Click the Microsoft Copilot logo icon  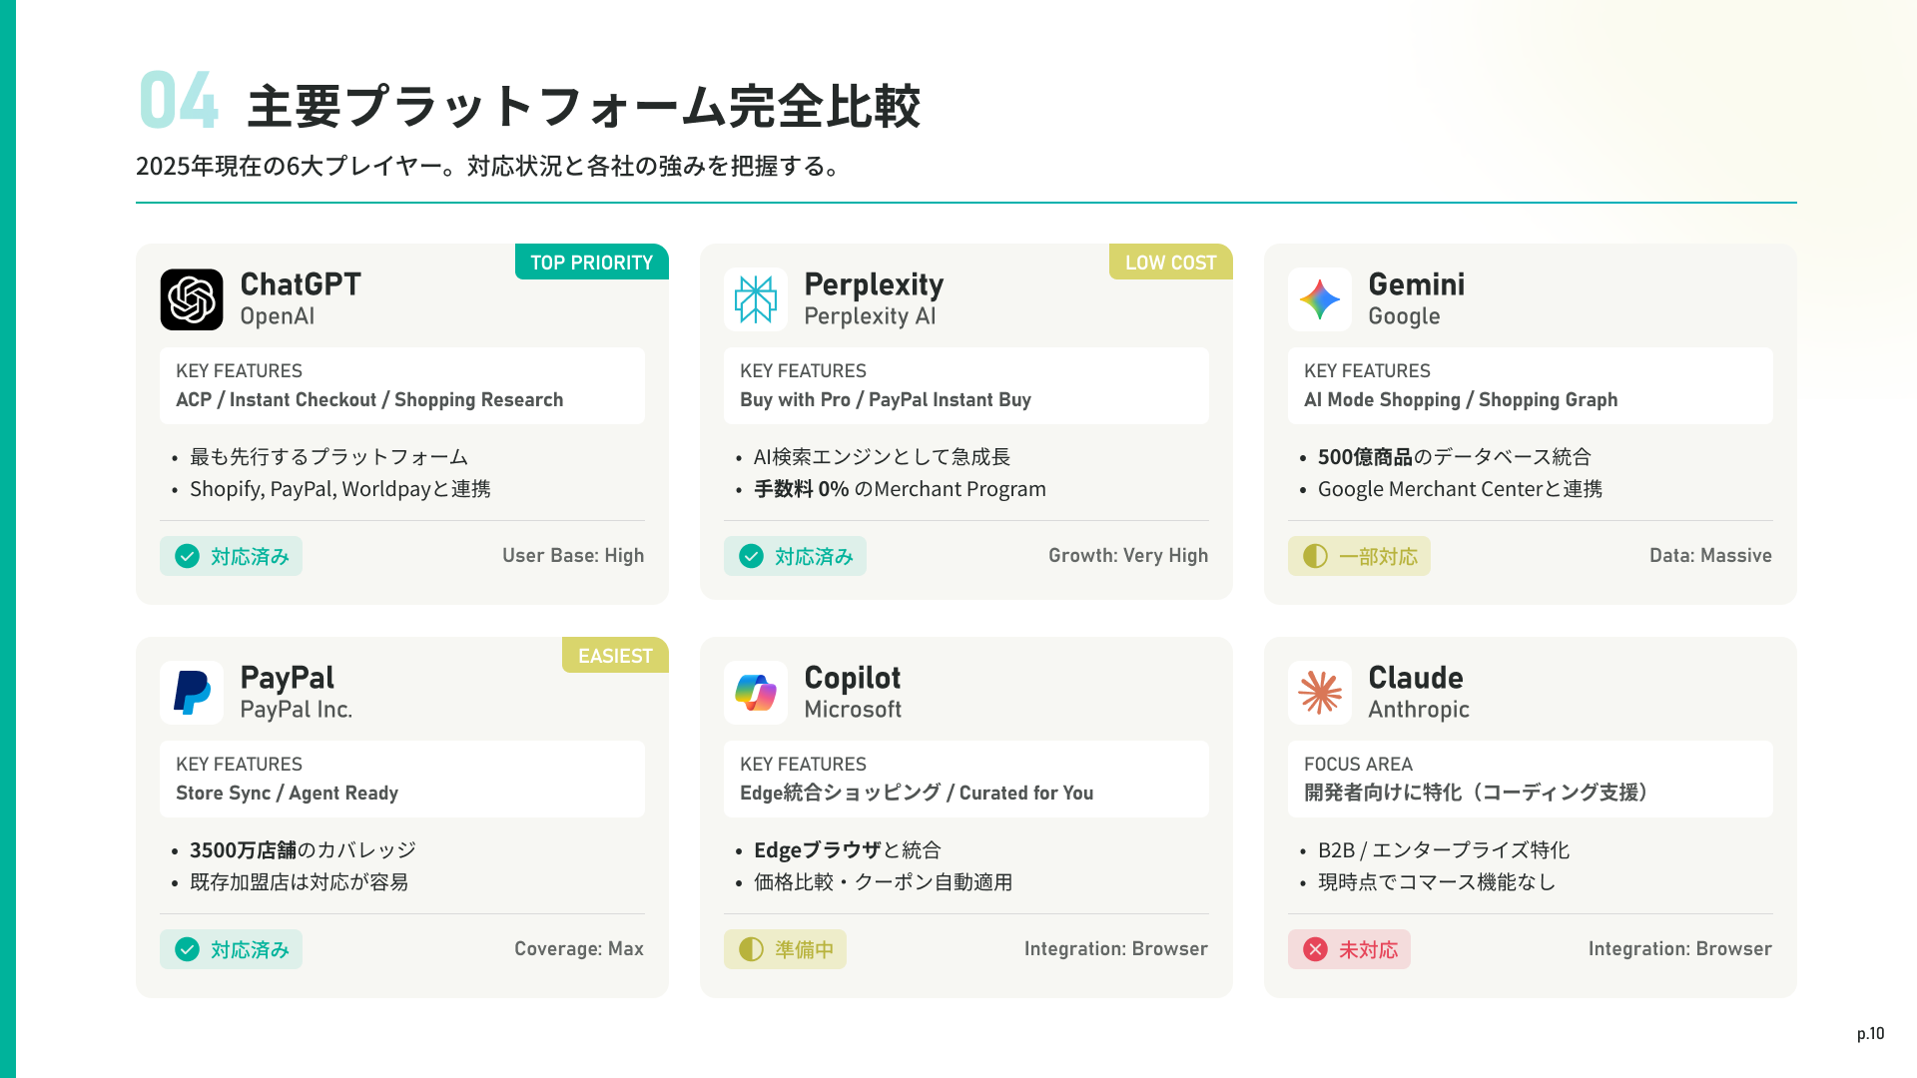point(756,693)
